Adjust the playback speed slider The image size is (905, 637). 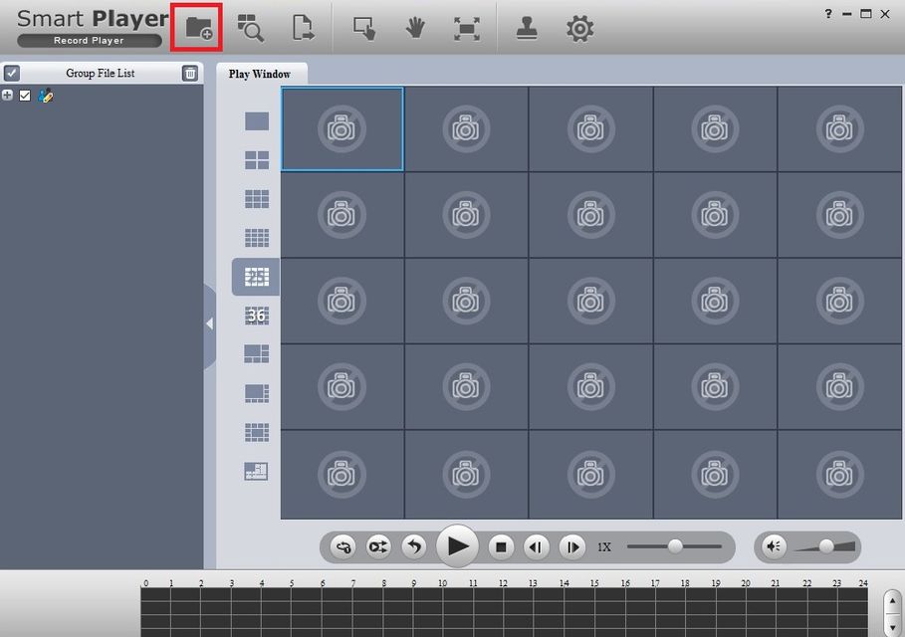click(x=675, y=545)
